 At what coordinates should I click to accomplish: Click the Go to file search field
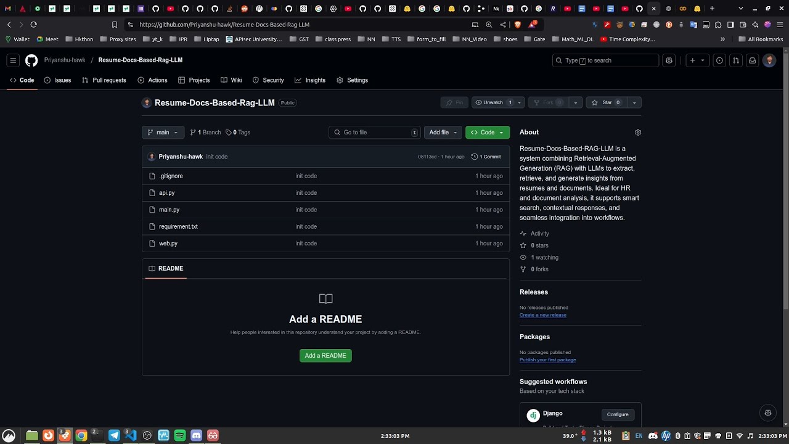pos(374,132)
